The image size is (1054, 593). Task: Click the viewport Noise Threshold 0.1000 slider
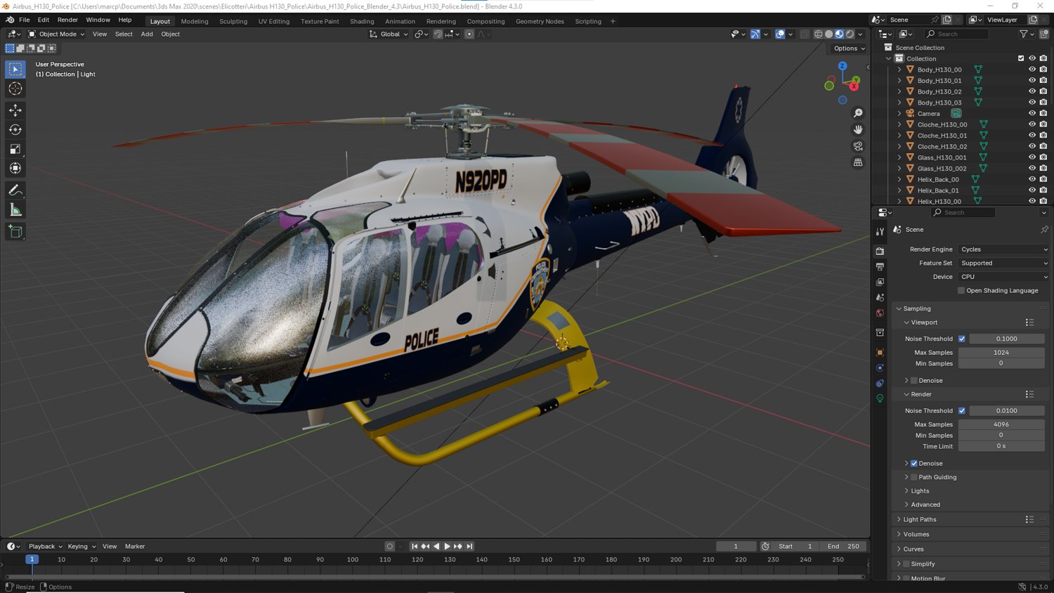pos(1007,339)
